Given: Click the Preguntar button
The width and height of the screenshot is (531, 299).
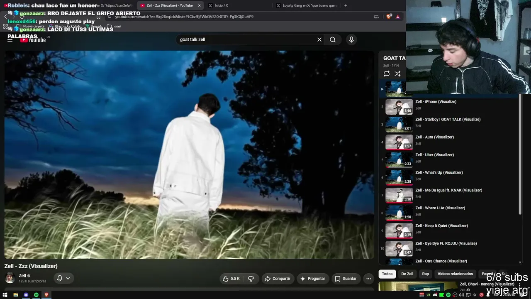Looking at the screenshot, I should click(x=313, y=279).
